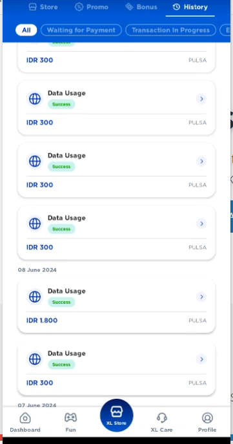This screenshot has height=444, width=233.
Task: Open the XL Store center button
Action: [116, 415]
